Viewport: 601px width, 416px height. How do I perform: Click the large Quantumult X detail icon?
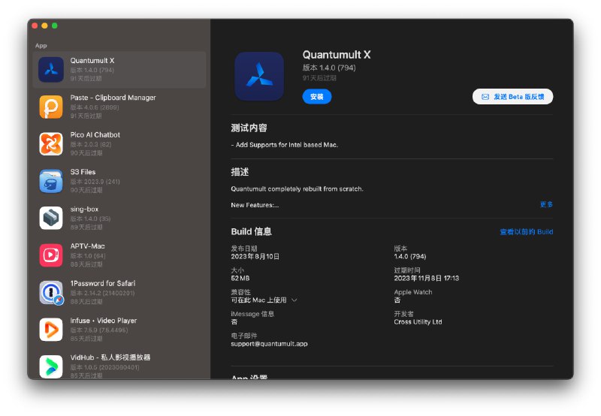pyautogui.click(x=259, y=77)
